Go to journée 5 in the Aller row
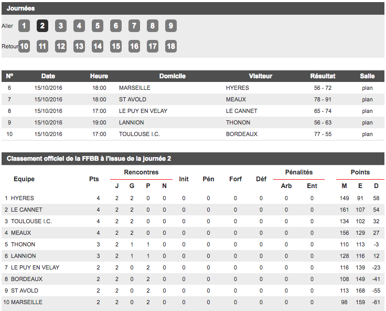 click(x=98, y=26)
